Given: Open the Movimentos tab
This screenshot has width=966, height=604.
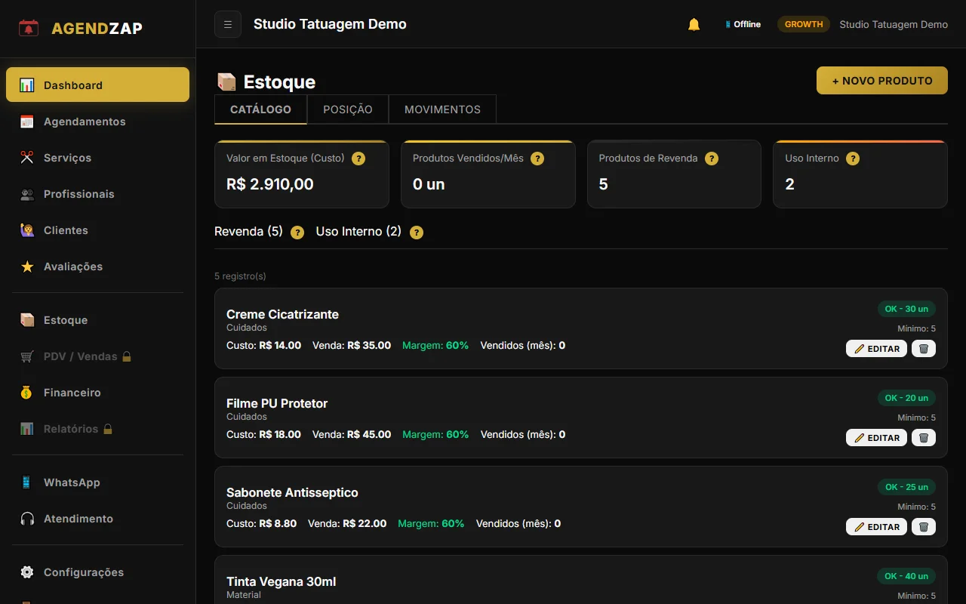Looking at the screenshot, I should click(x=442, y=109).
